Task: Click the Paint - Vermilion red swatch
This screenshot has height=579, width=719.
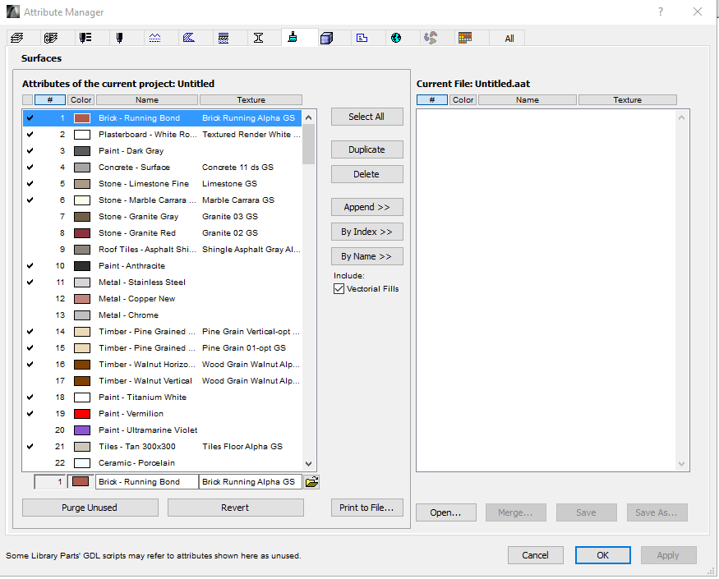Action: [82, 413]
